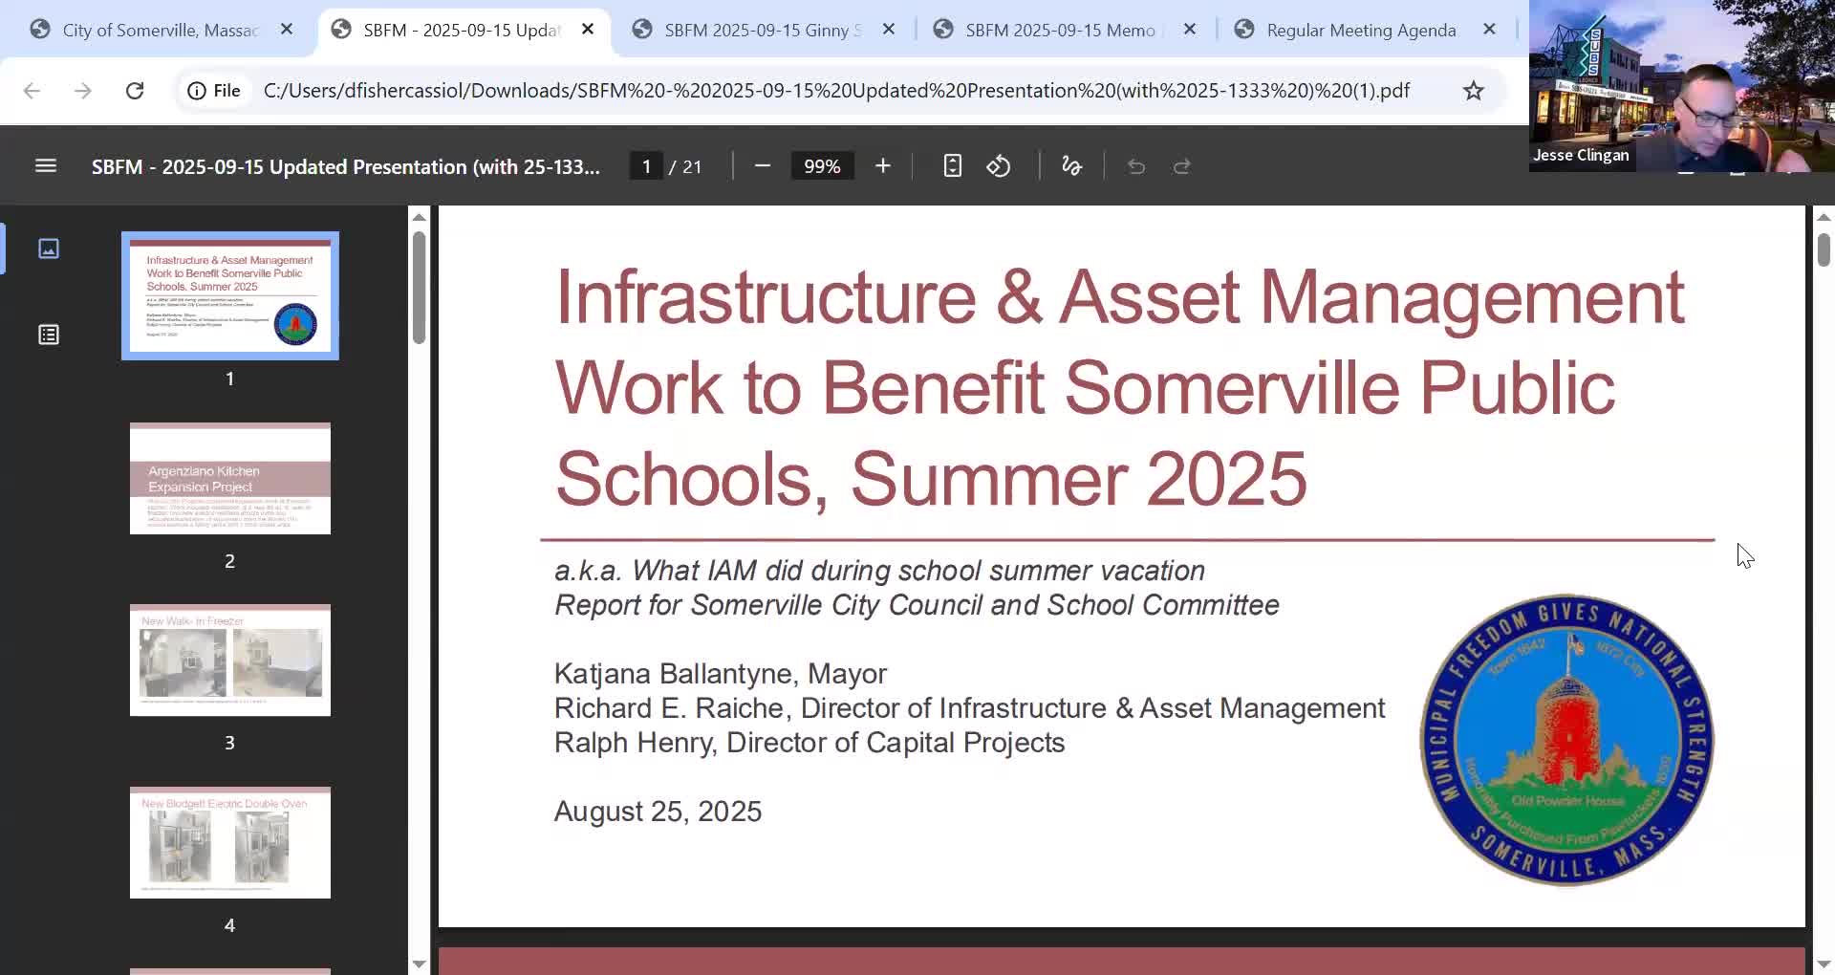This screenshot has width=1835, height=975.
Task: Click the document vertical scrollbar handle
Action: tap(1824, 249)
